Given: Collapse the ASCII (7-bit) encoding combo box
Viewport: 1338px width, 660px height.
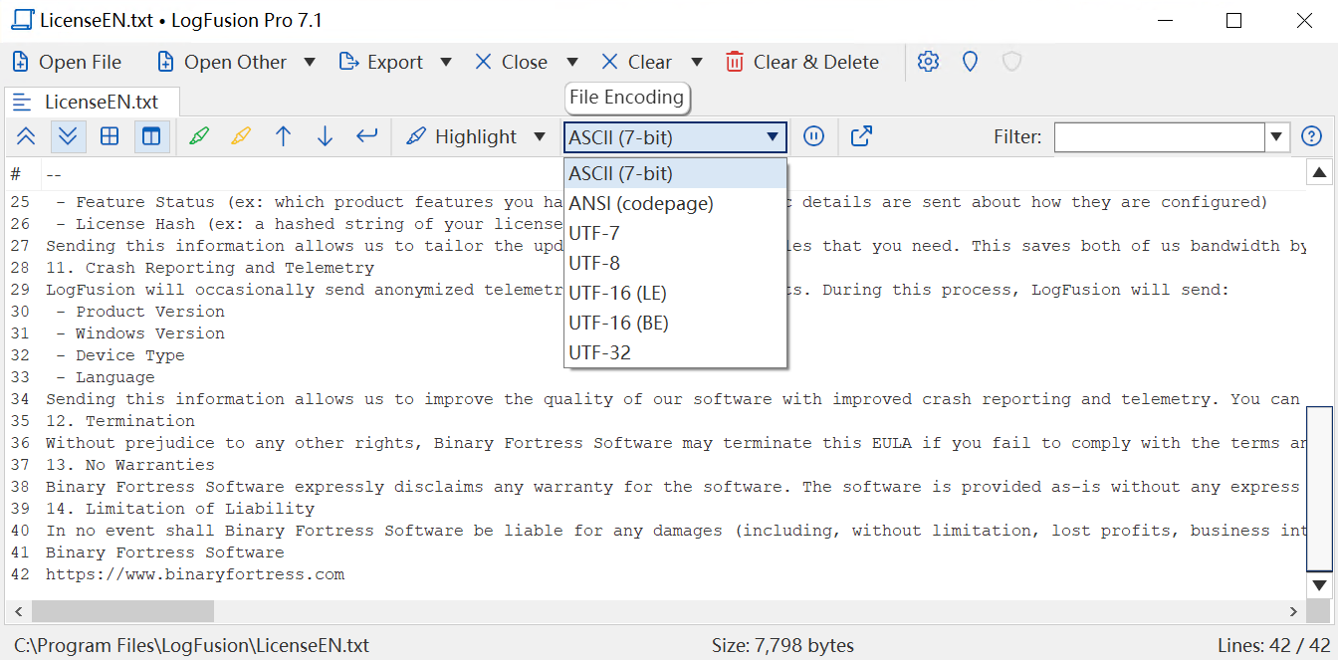Looking at the screenshot, I should pos(675,136).
